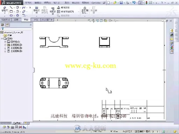Open the Undo dropdown arrow
This screenshot has width=179, height=134.
pyautogui.click(x=137, y=3)
